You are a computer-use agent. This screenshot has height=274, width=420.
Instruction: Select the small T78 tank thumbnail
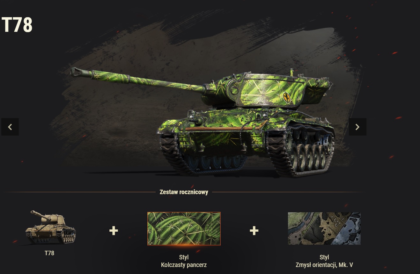point(50,227)
